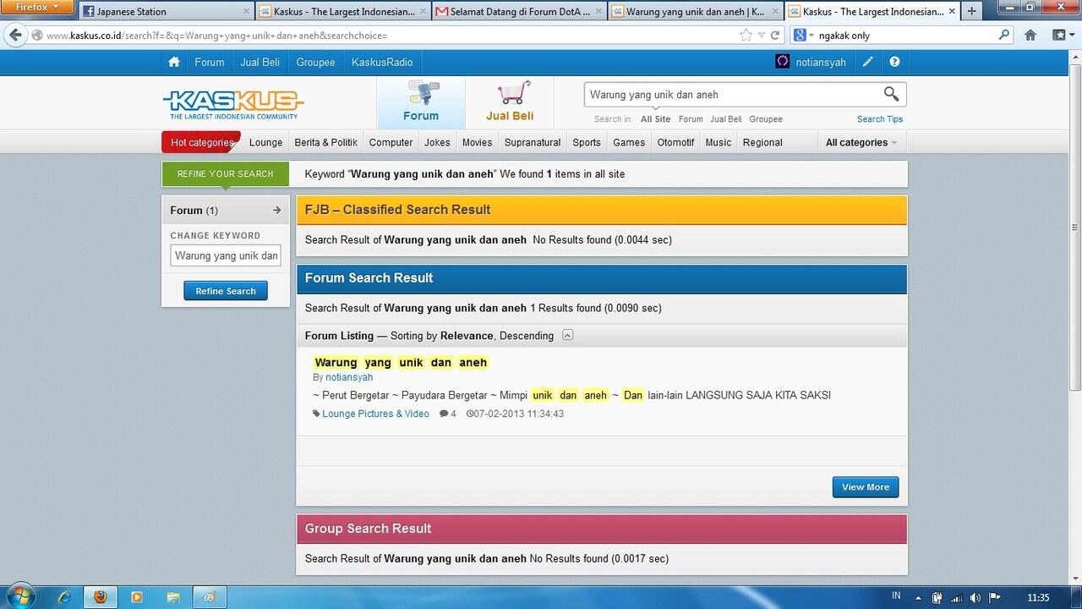Screen dimensions: 1082x609
Task: Open the Forum menu in the top bar
Action: [210, 62]
